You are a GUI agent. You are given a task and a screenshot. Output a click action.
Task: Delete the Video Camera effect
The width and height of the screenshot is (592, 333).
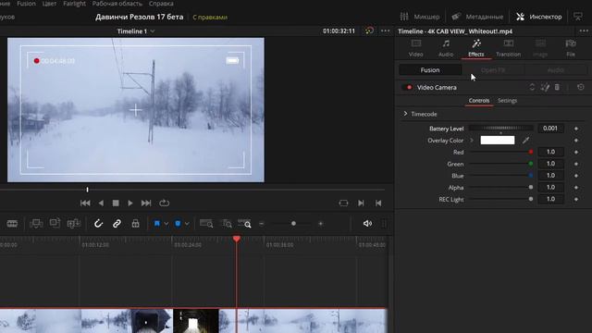coord(557,87)
